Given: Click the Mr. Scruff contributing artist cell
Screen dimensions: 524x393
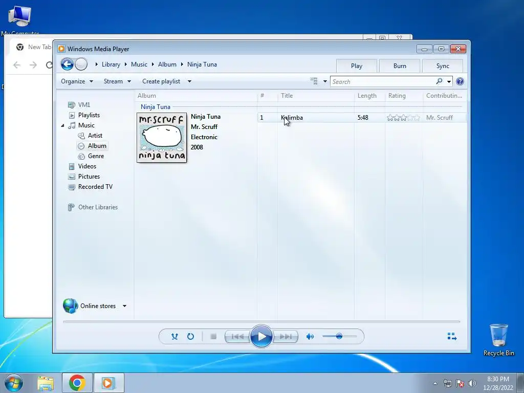Looking at the screenshot, I should point(440,118).
